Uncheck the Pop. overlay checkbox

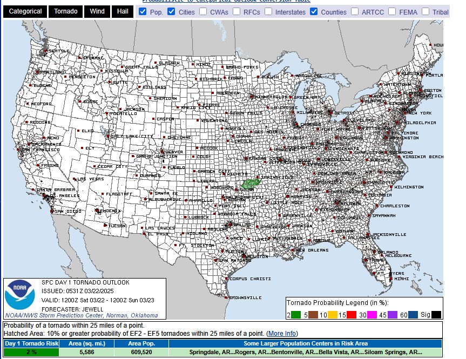(143, 11)
